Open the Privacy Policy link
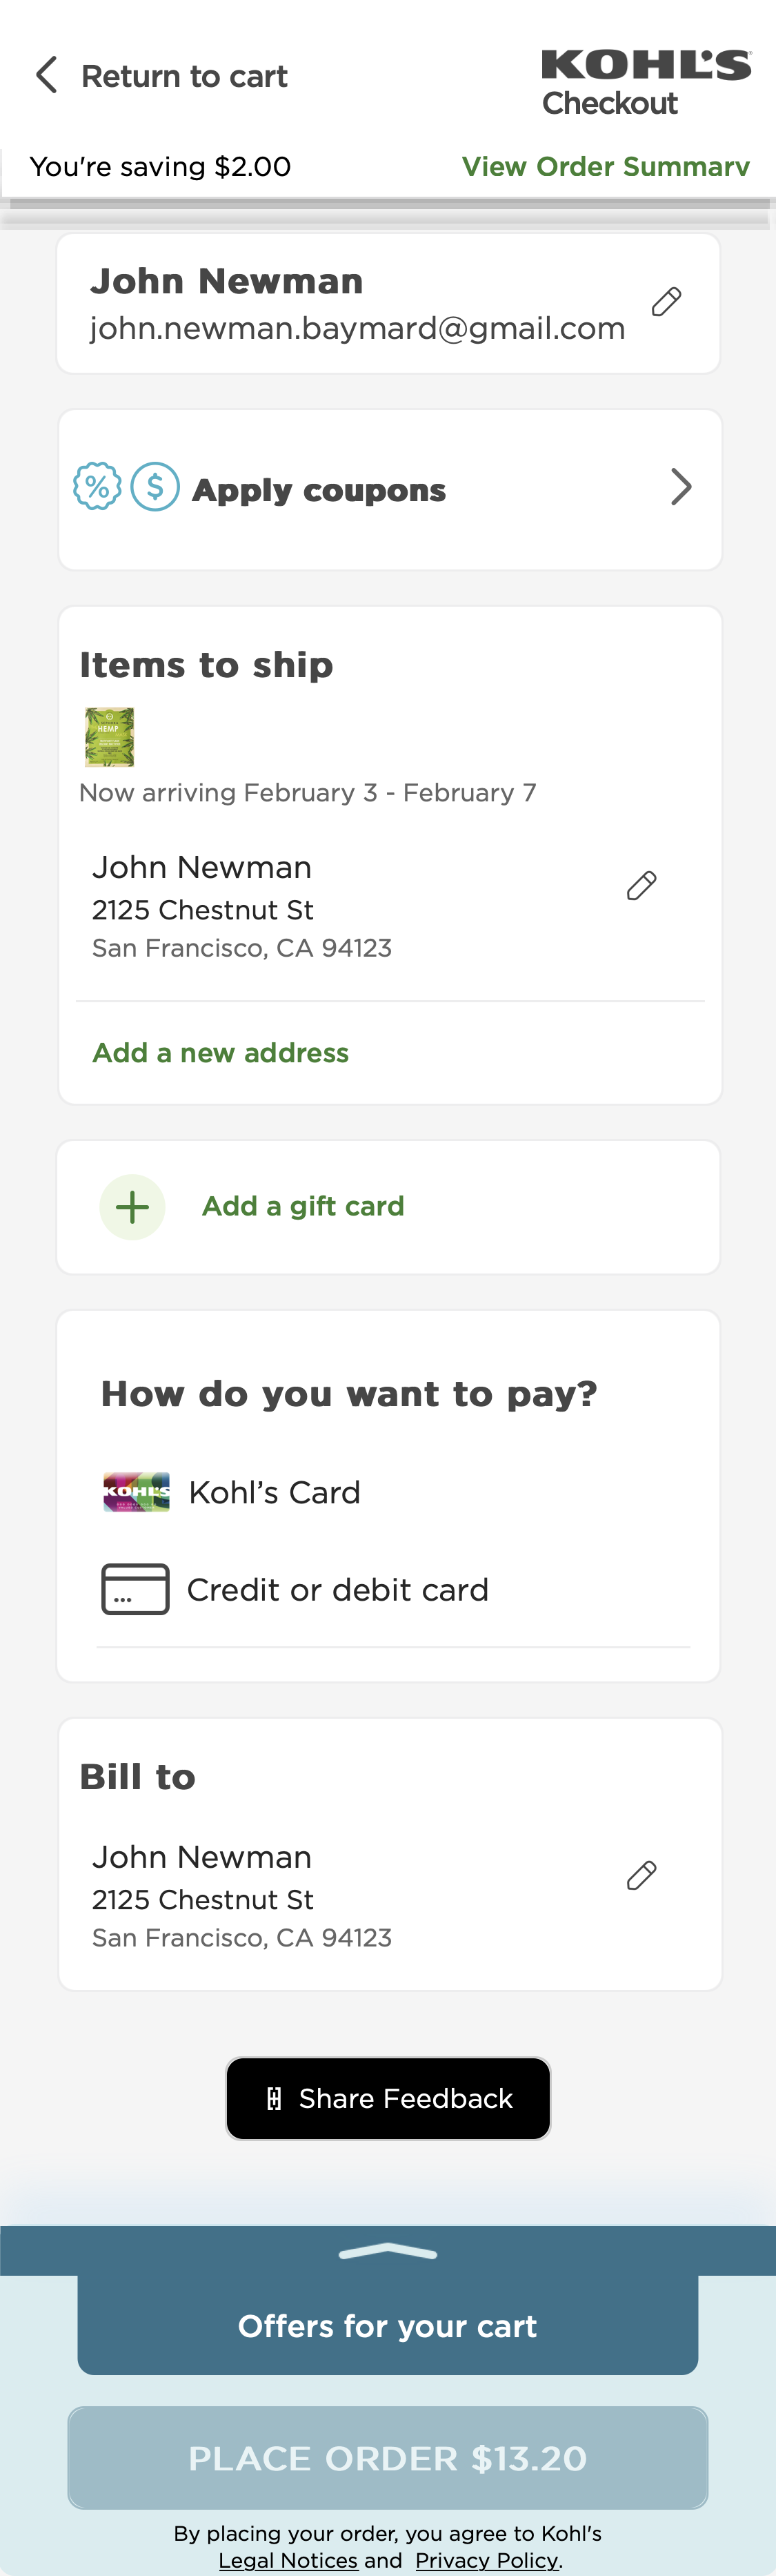This screenshot has height=2576, width=776. (488, 2560)
